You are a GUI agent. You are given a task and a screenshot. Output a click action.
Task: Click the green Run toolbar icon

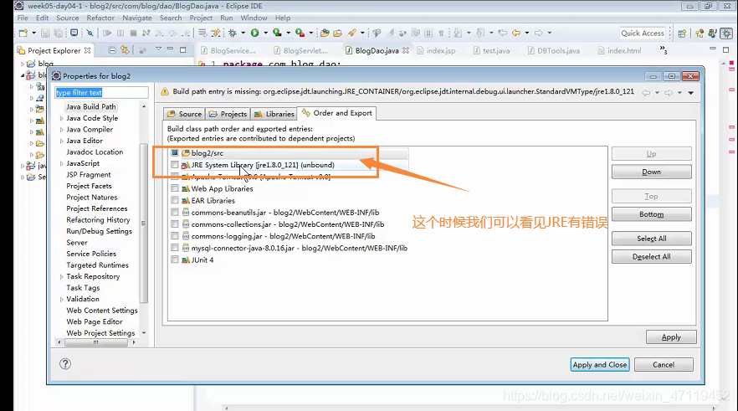pos(254,33)
